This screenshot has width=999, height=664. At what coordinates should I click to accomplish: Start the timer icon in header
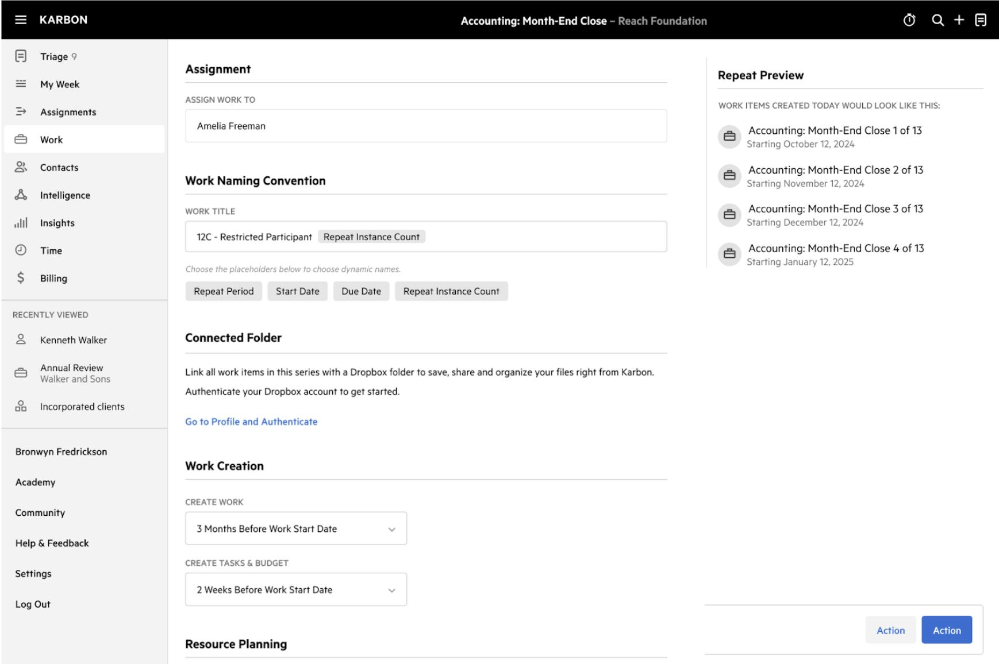coord(909,21)
